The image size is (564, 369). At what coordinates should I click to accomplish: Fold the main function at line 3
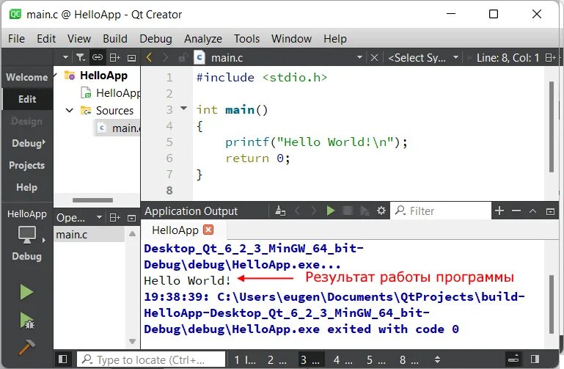click(184, 108)
